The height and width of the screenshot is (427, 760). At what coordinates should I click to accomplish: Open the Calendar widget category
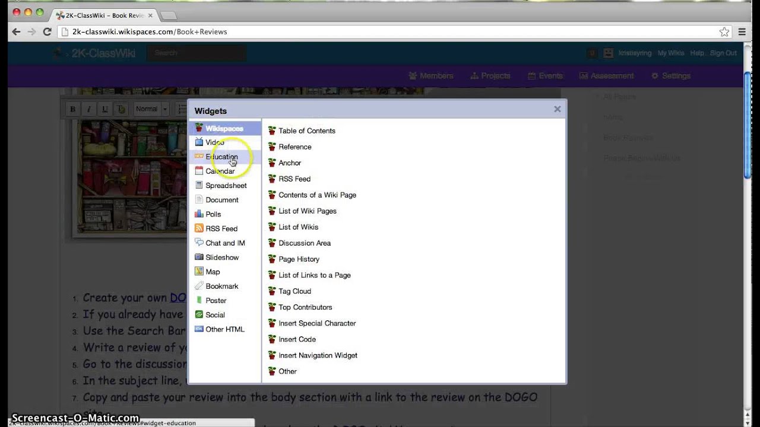pos(220,171)
